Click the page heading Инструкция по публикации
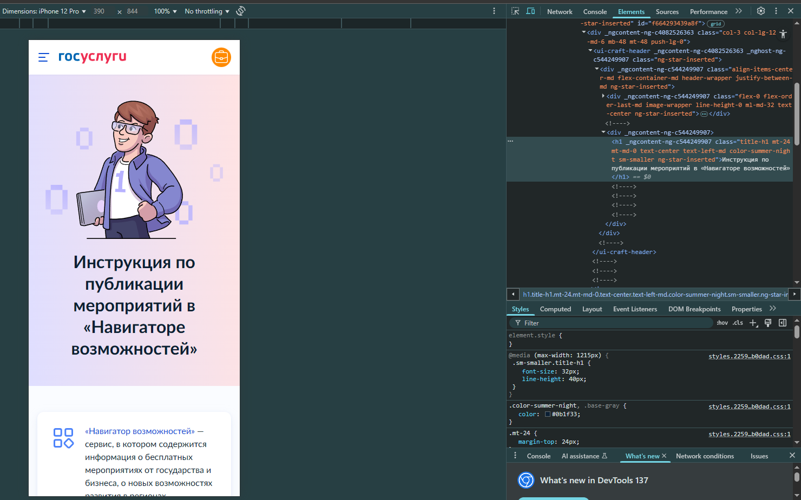The width and height of the screenshot is (801, 500). [x=134, y=305]
